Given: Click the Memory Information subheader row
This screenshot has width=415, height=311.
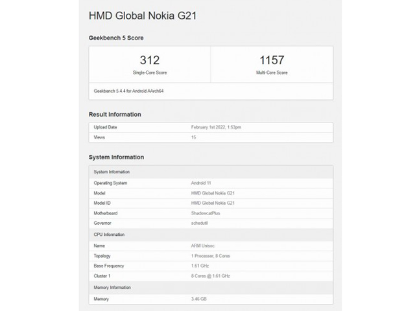Looking at the screenshot, I should tap(211, 288).
